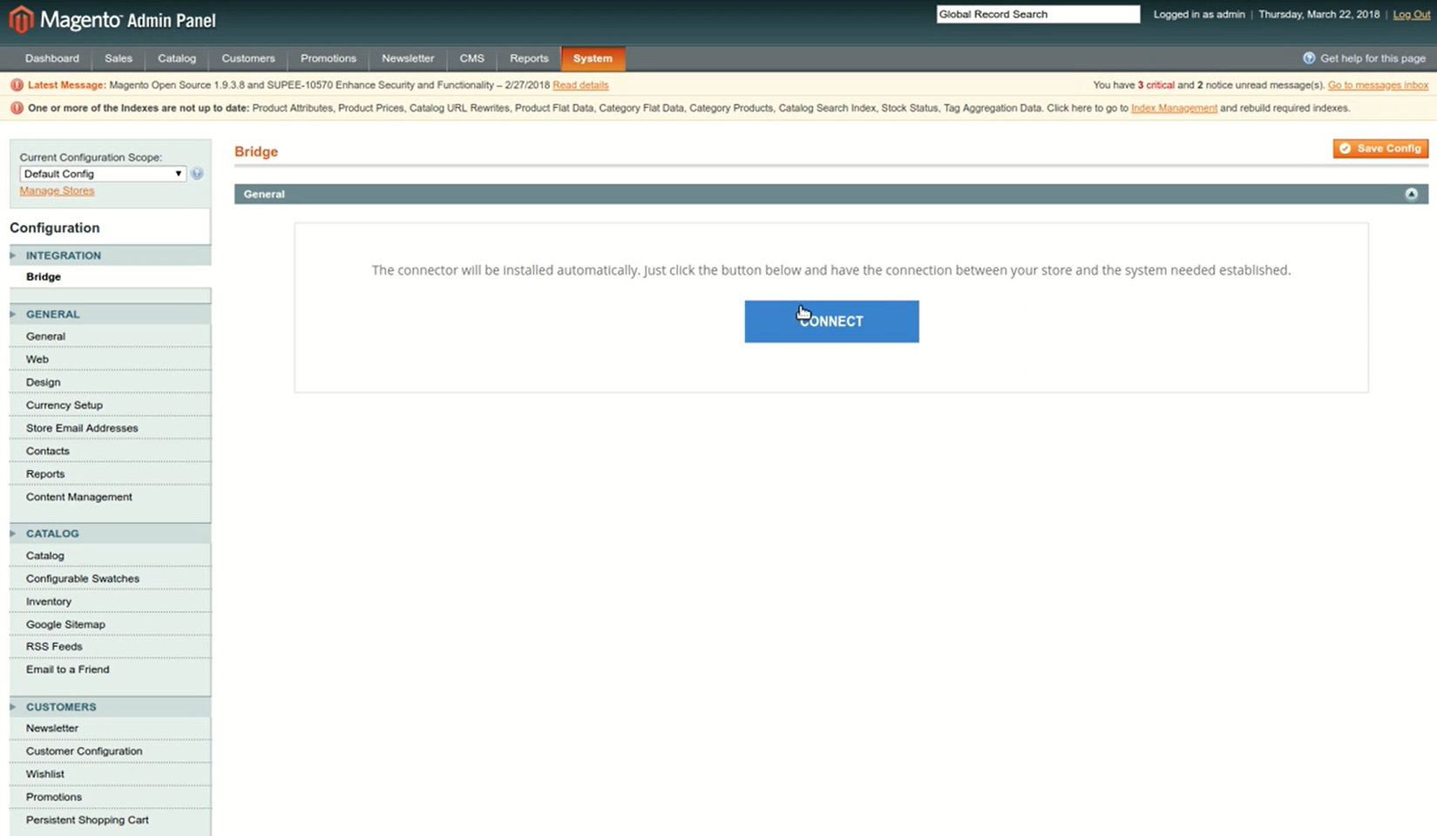Collapse the General section using its arrow icon
The image size is (1437, 836).
[1411, 194]
